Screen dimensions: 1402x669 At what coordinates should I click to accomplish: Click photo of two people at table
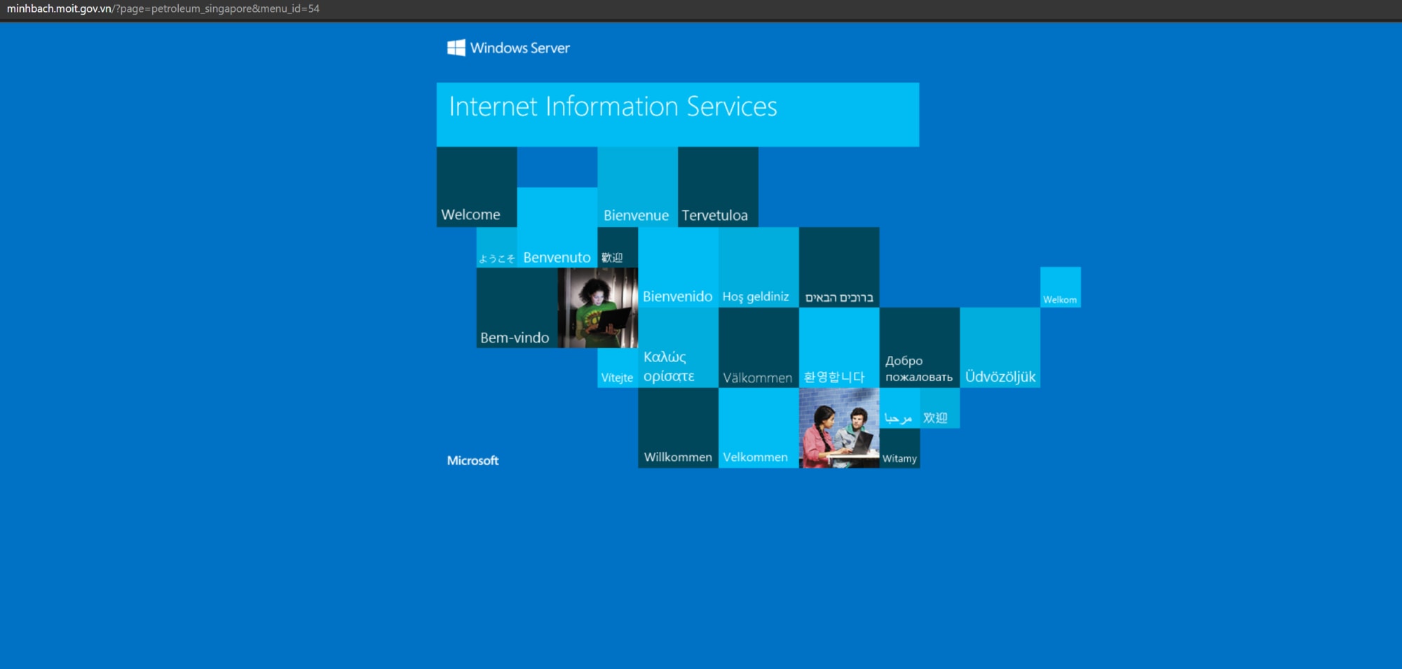click(839, 428)
